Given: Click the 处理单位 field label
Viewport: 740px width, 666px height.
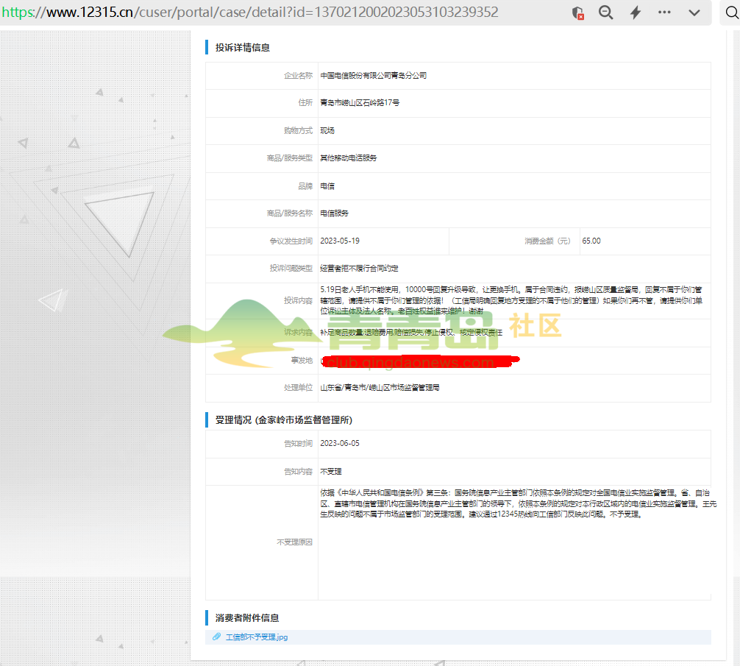Looking at the screenshot, I should point(298,388).
